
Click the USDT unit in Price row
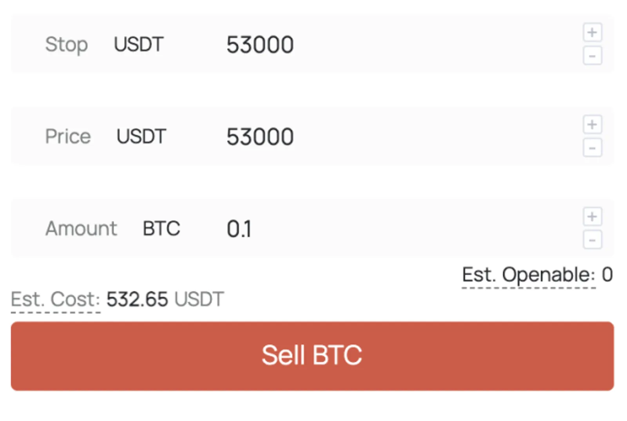[x=141, y=136]
